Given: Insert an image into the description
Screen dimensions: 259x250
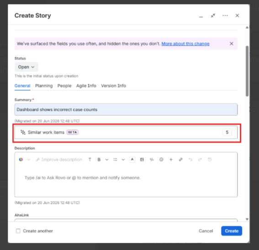Looking at the screenshot, I should coord(142,160).
